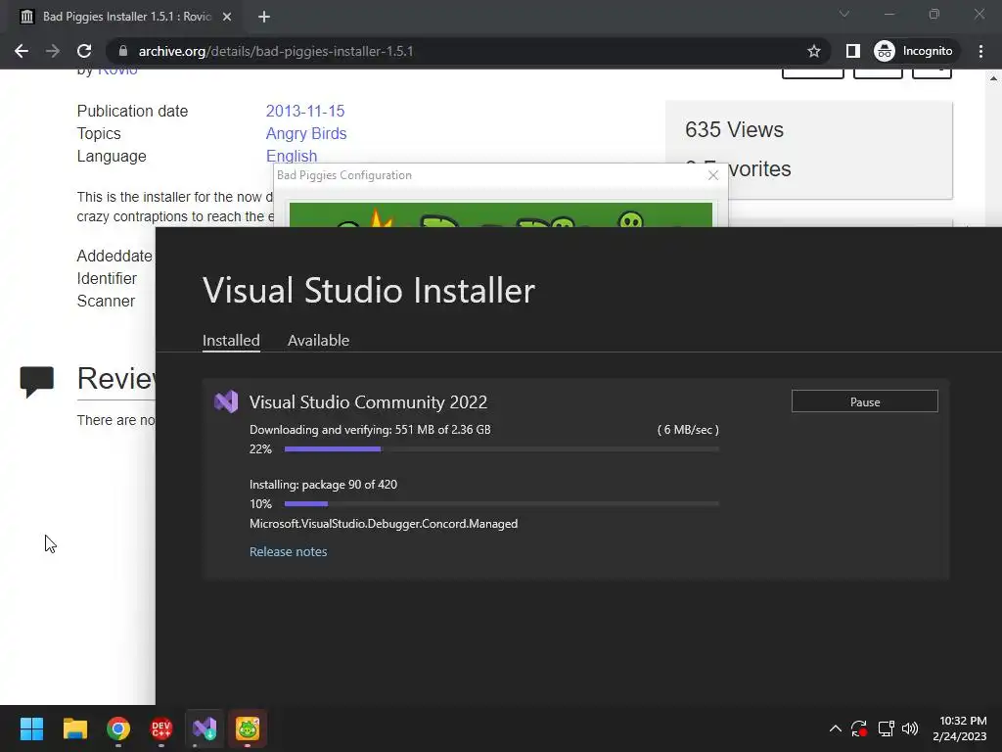This screenshot has height=752, width=1002.
Task: Open Visual Studio Installer taskbar icon
Action: tap(205, 728)
